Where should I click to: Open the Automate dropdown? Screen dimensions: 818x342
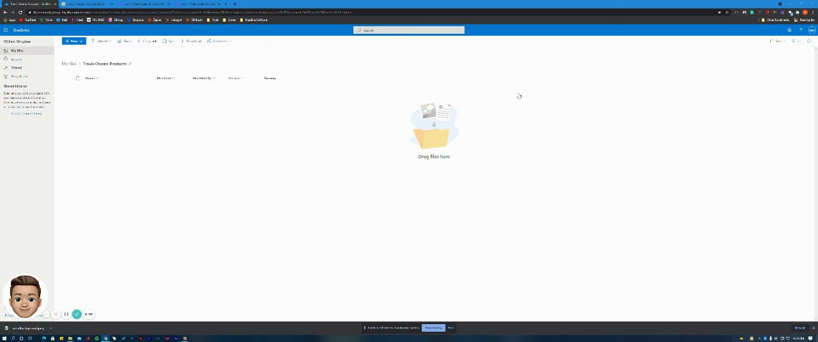click(x=219, y=41)
